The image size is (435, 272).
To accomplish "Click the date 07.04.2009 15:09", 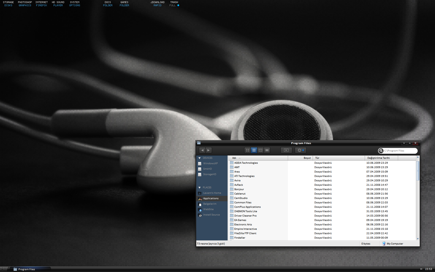I will [x=377, y=172].
